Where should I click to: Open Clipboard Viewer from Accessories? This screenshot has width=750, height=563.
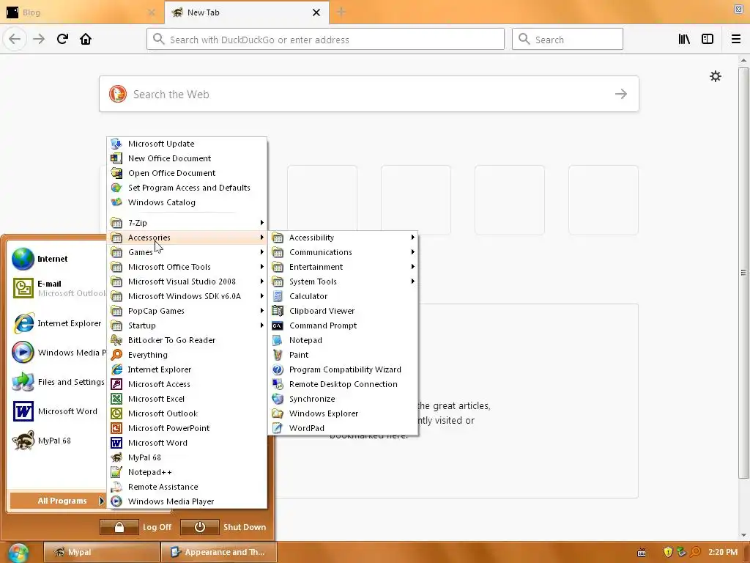[343, 311]
